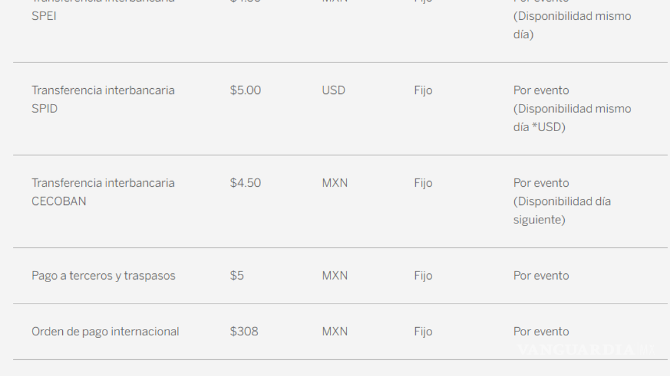
Task: Click Orden de pago internacional
Action: tap(105, 332)
